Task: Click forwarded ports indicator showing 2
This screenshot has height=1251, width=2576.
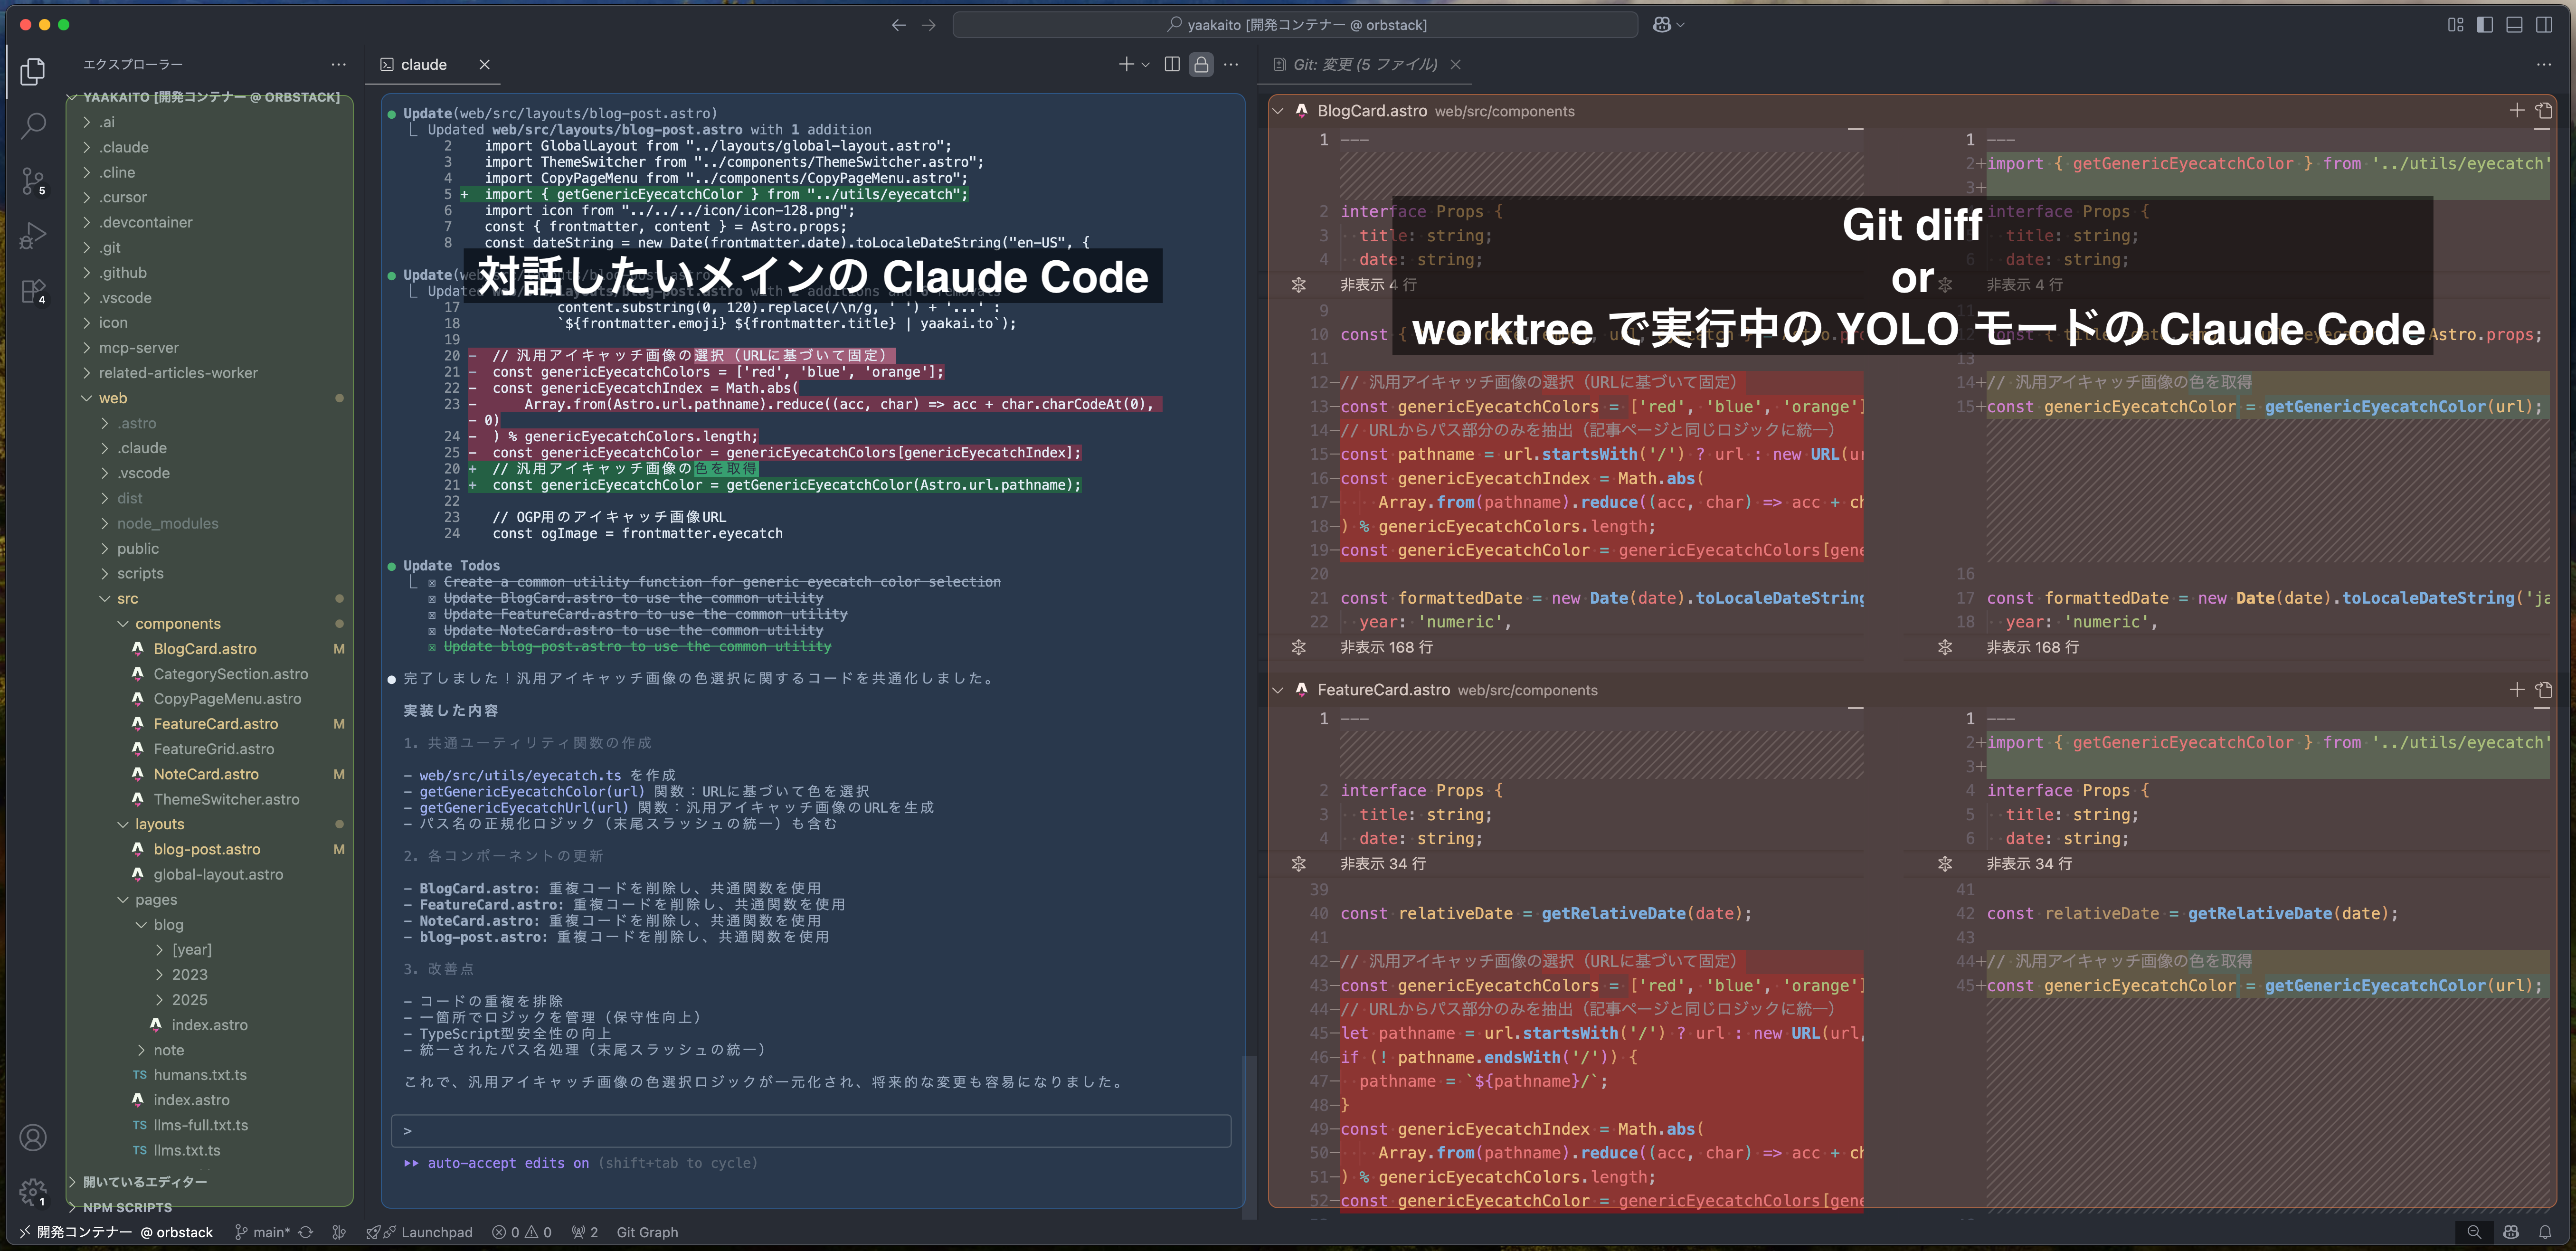Action: [585, 1232]
